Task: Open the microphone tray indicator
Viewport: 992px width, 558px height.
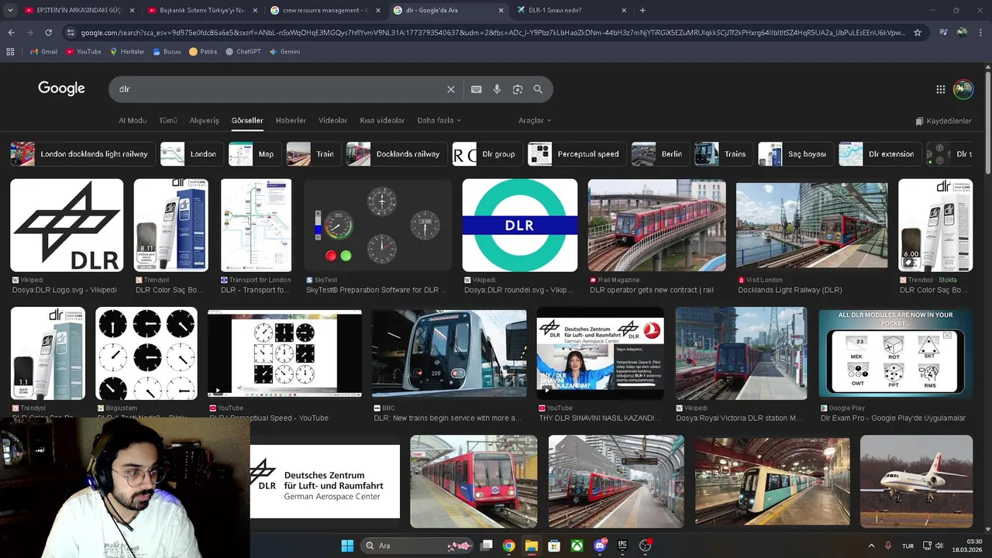Action: click(x=888, y=546)
